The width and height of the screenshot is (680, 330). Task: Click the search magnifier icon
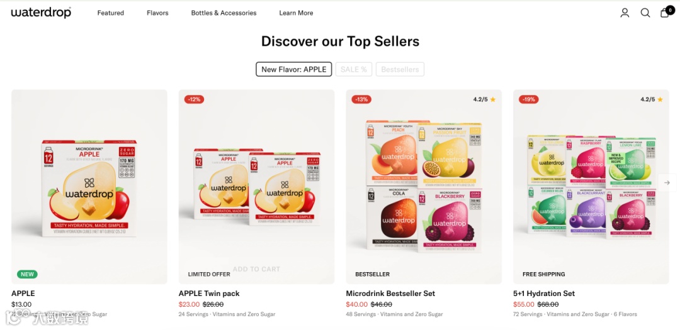645,13
